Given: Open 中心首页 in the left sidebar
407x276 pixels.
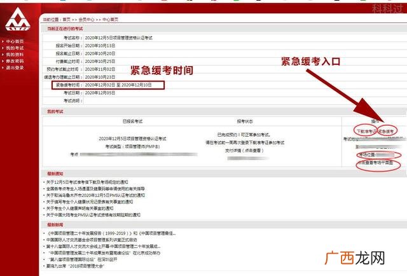Looking at the screenshot, I should point(15,41).
